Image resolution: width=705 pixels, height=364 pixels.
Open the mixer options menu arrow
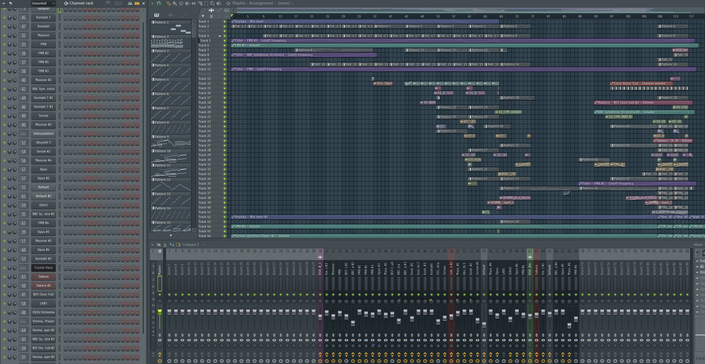tap(152, 245)
